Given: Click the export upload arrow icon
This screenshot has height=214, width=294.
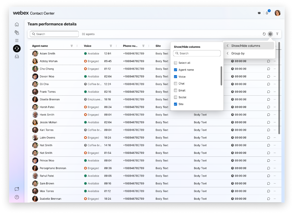Looking at the screenshot, I should tap(277, 34).
